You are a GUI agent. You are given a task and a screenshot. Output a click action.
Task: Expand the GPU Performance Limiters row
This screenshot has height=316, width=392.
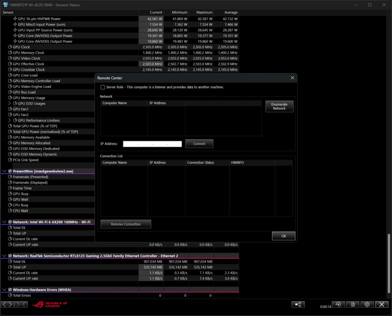click(9, 120)
